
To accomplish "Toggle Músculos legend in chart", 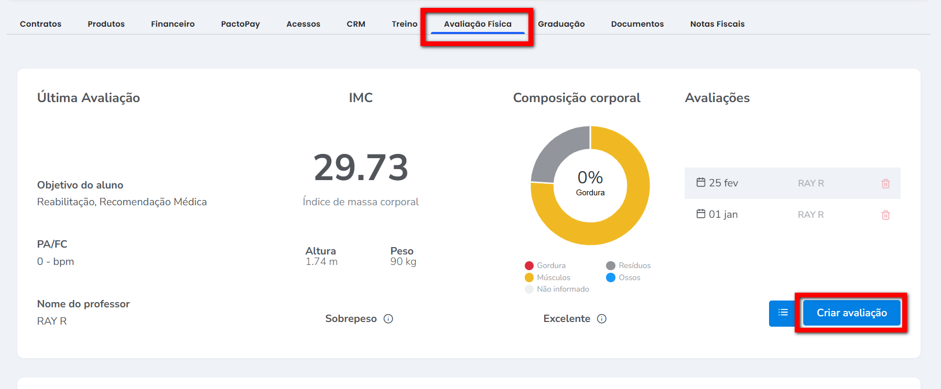I will pyautogui.click(x=548, y=277).
